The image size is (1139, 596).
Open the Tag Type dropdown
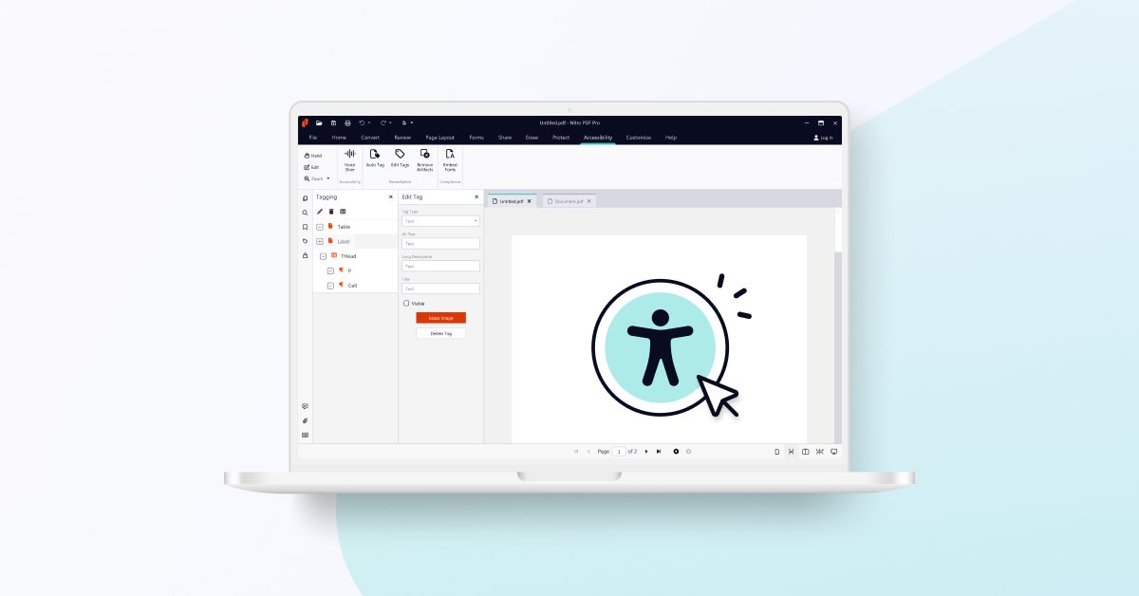click(x=440, y=221)
